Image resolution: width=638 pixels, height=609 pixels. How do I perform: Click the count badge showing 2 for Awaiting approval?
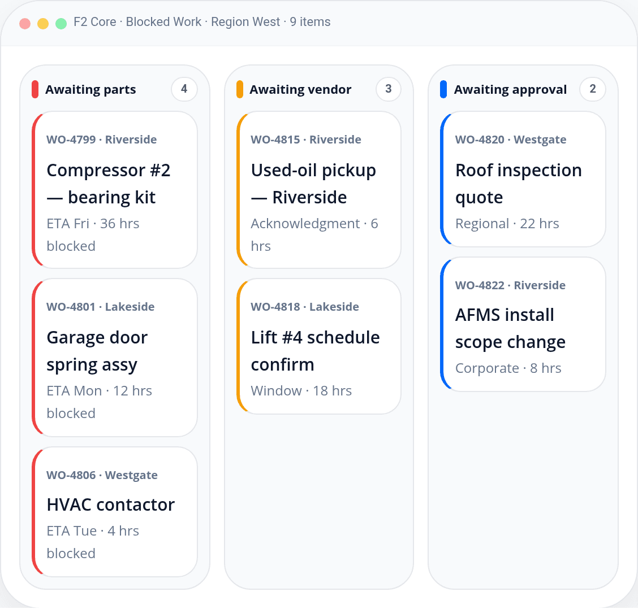coord(592,89)
